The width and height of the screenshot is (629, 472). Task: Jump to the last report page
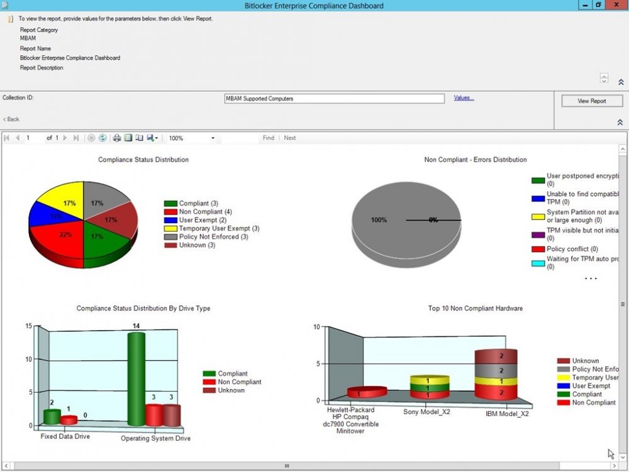pos(76,138)
